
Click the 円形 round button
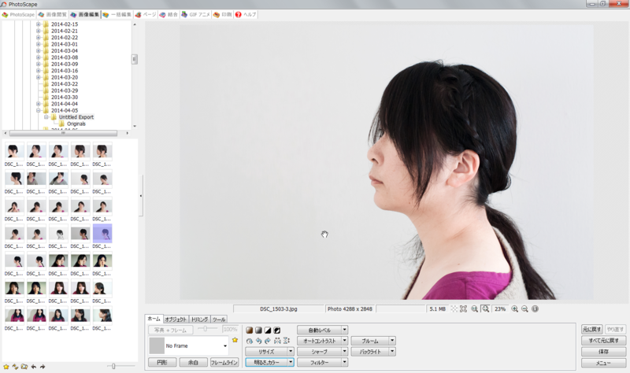click(162, 362)
